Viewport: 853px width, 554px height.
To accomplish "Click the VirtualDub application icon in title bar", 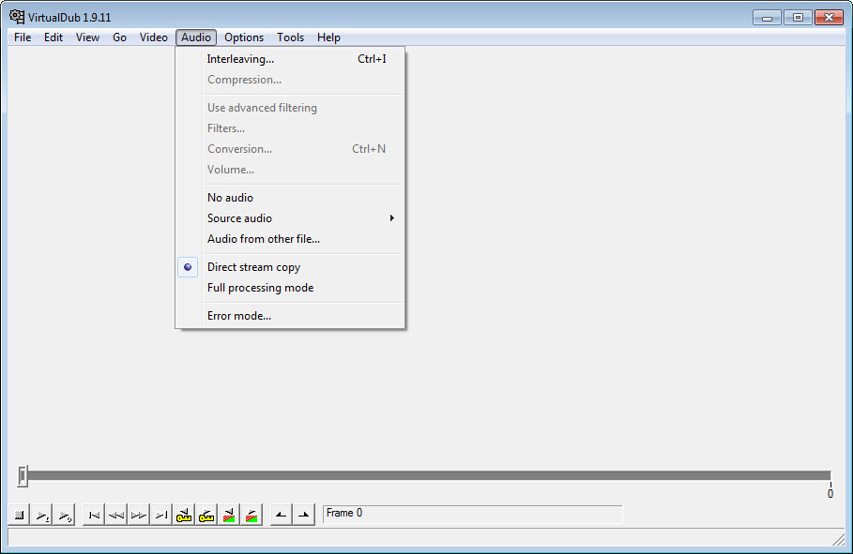I will (x=17, y=17).
